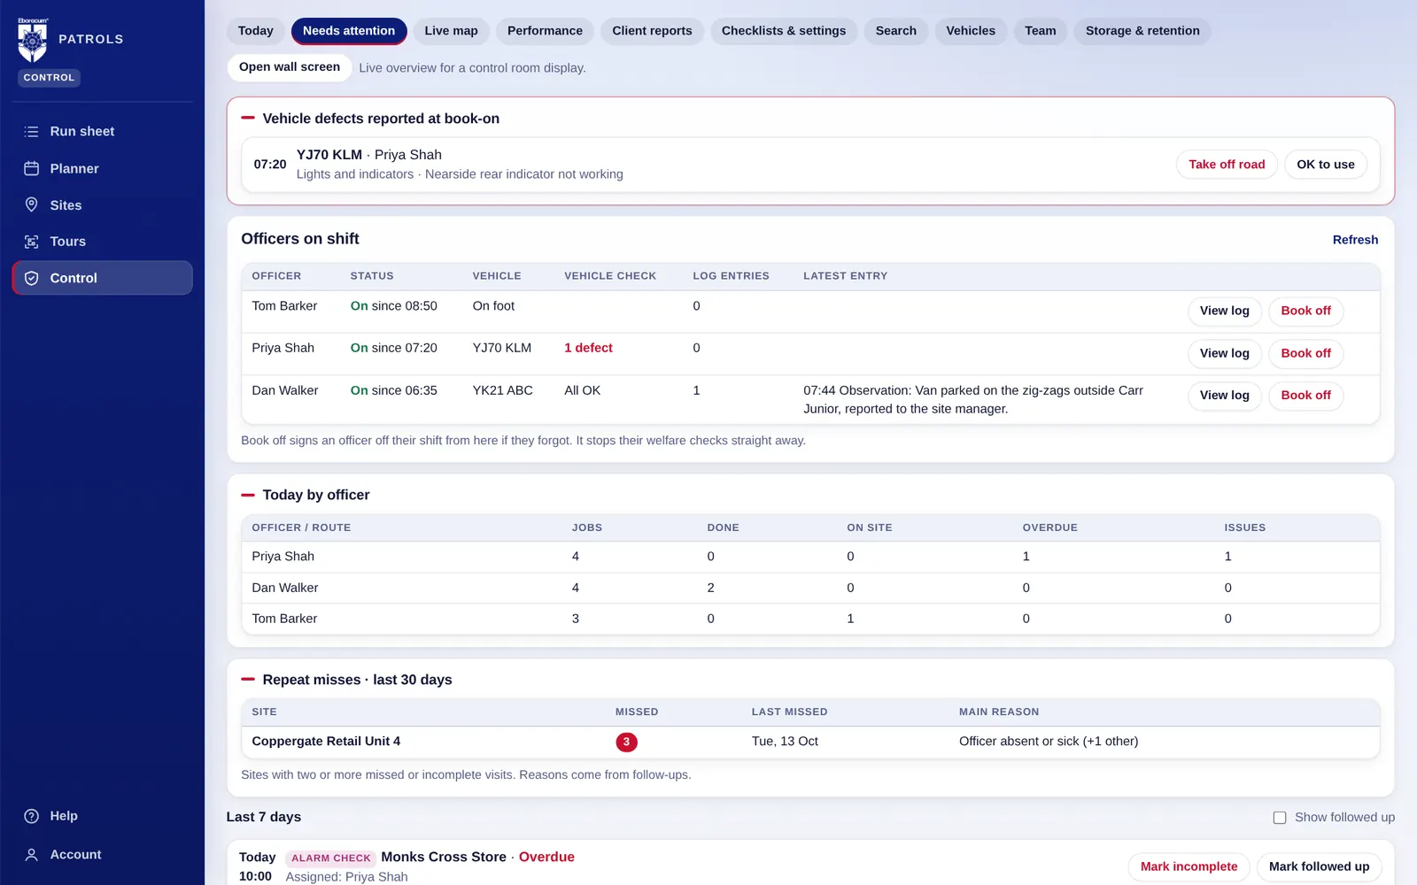This screenshot has width=1417, height=885.
Task: View log for Dan Walker
Action: pos(1224,396)
